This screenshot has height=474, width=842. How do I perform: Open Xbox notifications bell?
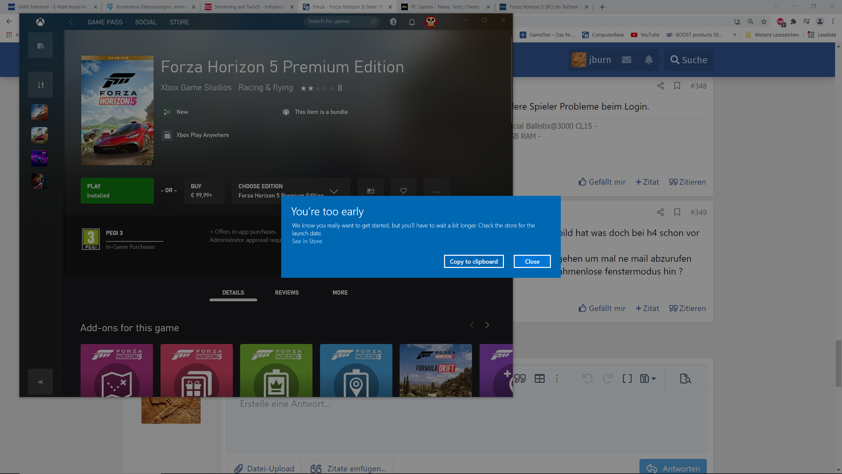click(411, 22)
